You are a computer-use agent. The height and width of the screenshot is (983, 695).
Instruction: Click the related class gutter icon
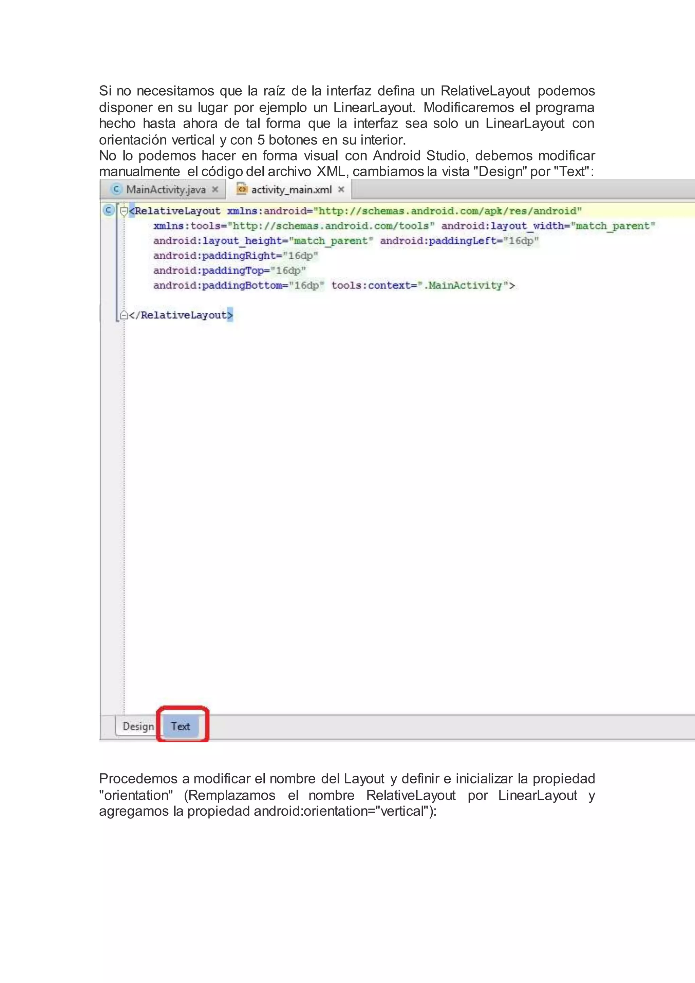pyautogui.click(x=109, y=210)
